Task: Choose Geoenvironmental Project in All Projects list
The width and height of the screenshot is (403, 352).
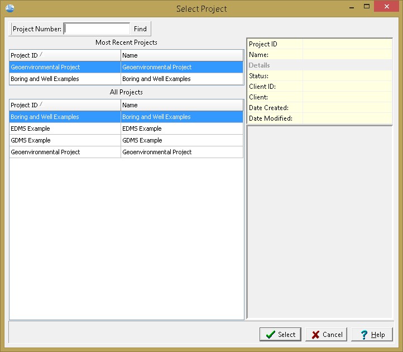Action: click(x=65, y=152)
